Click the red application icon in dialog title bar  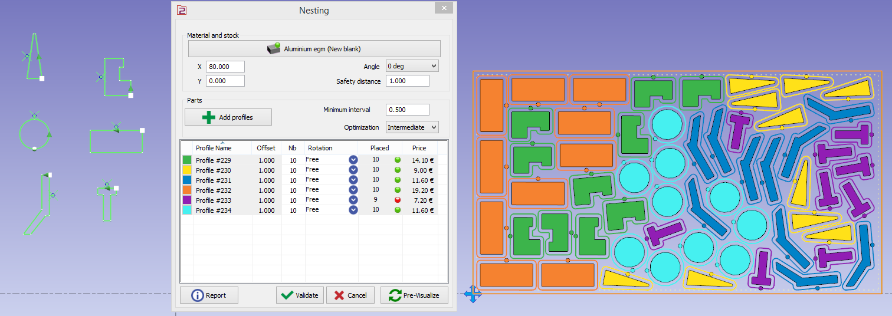pyautogui.click(x=182, y=10)
